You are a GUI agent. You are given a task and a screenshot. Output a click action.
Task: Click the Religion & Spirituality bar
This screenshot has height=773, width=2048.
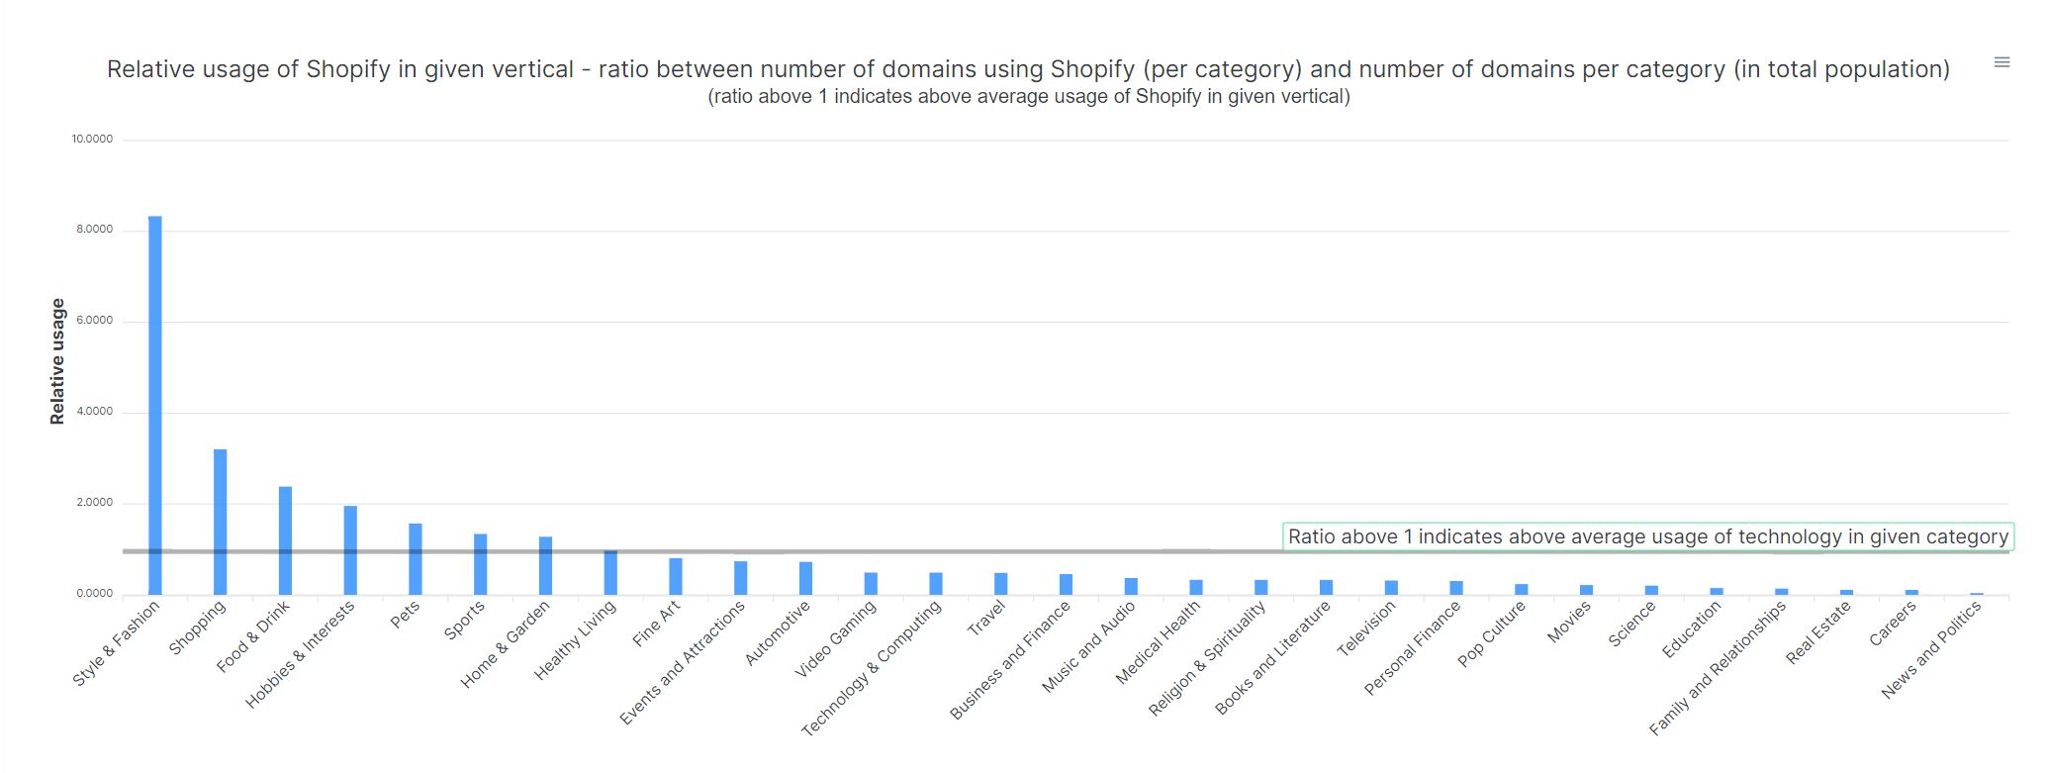coord(1261,587)
